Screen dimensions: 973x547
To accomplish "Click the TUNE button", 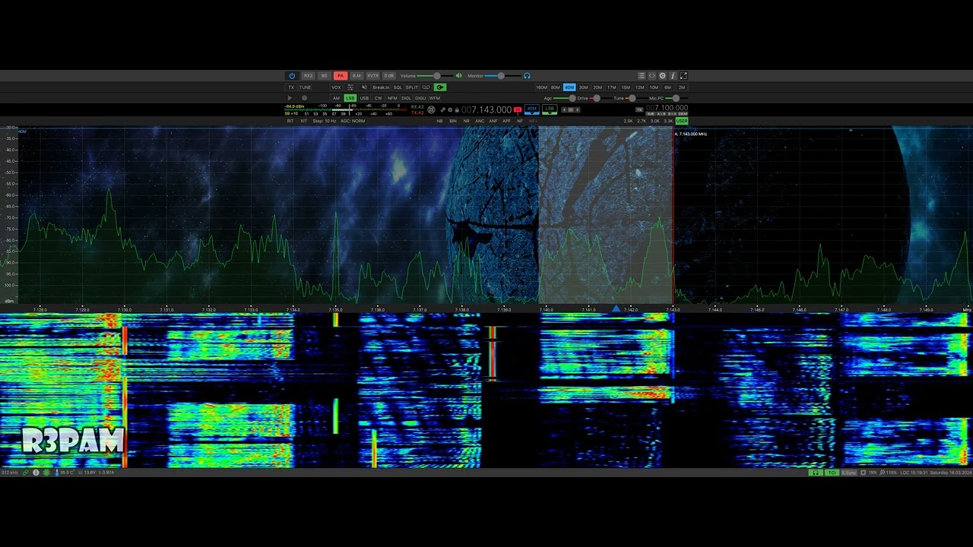I will pyautogui.click(x=305, y=87).
